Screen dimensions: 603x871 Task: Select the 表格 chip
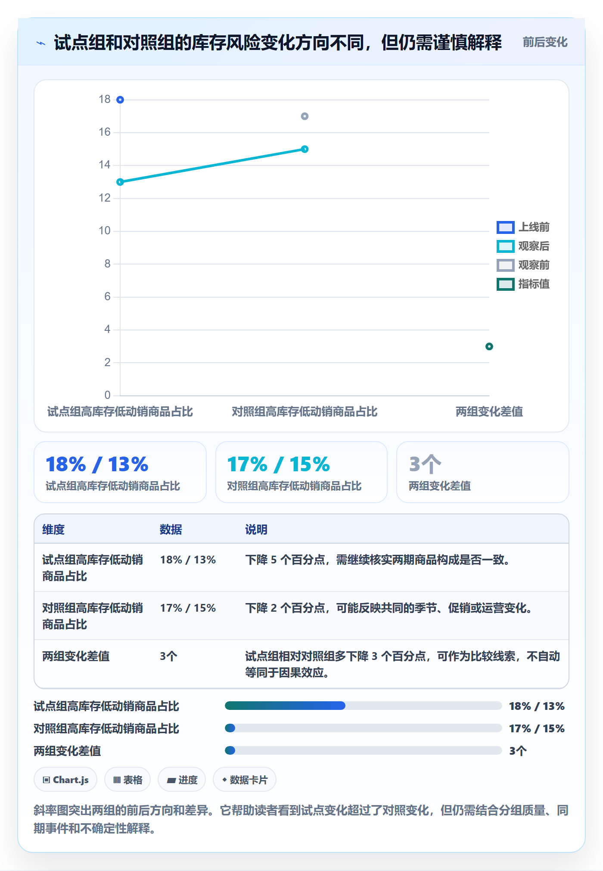pos(127,780)
